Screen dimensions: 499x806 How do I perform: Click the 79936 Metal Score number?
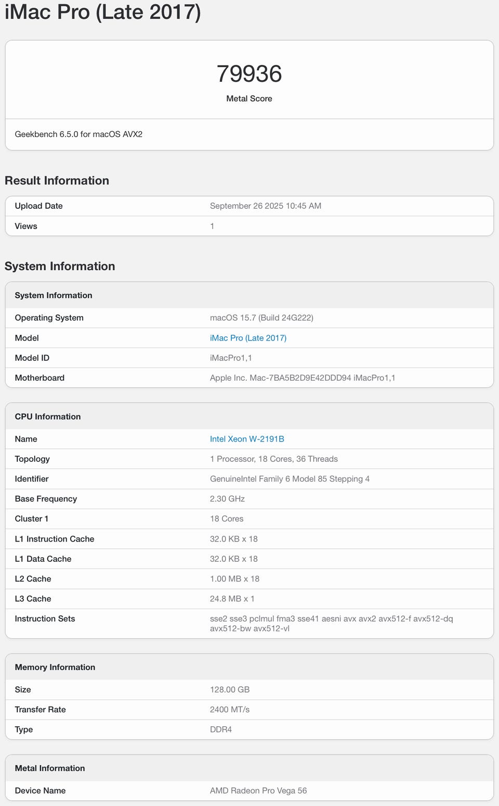point(249,74)
